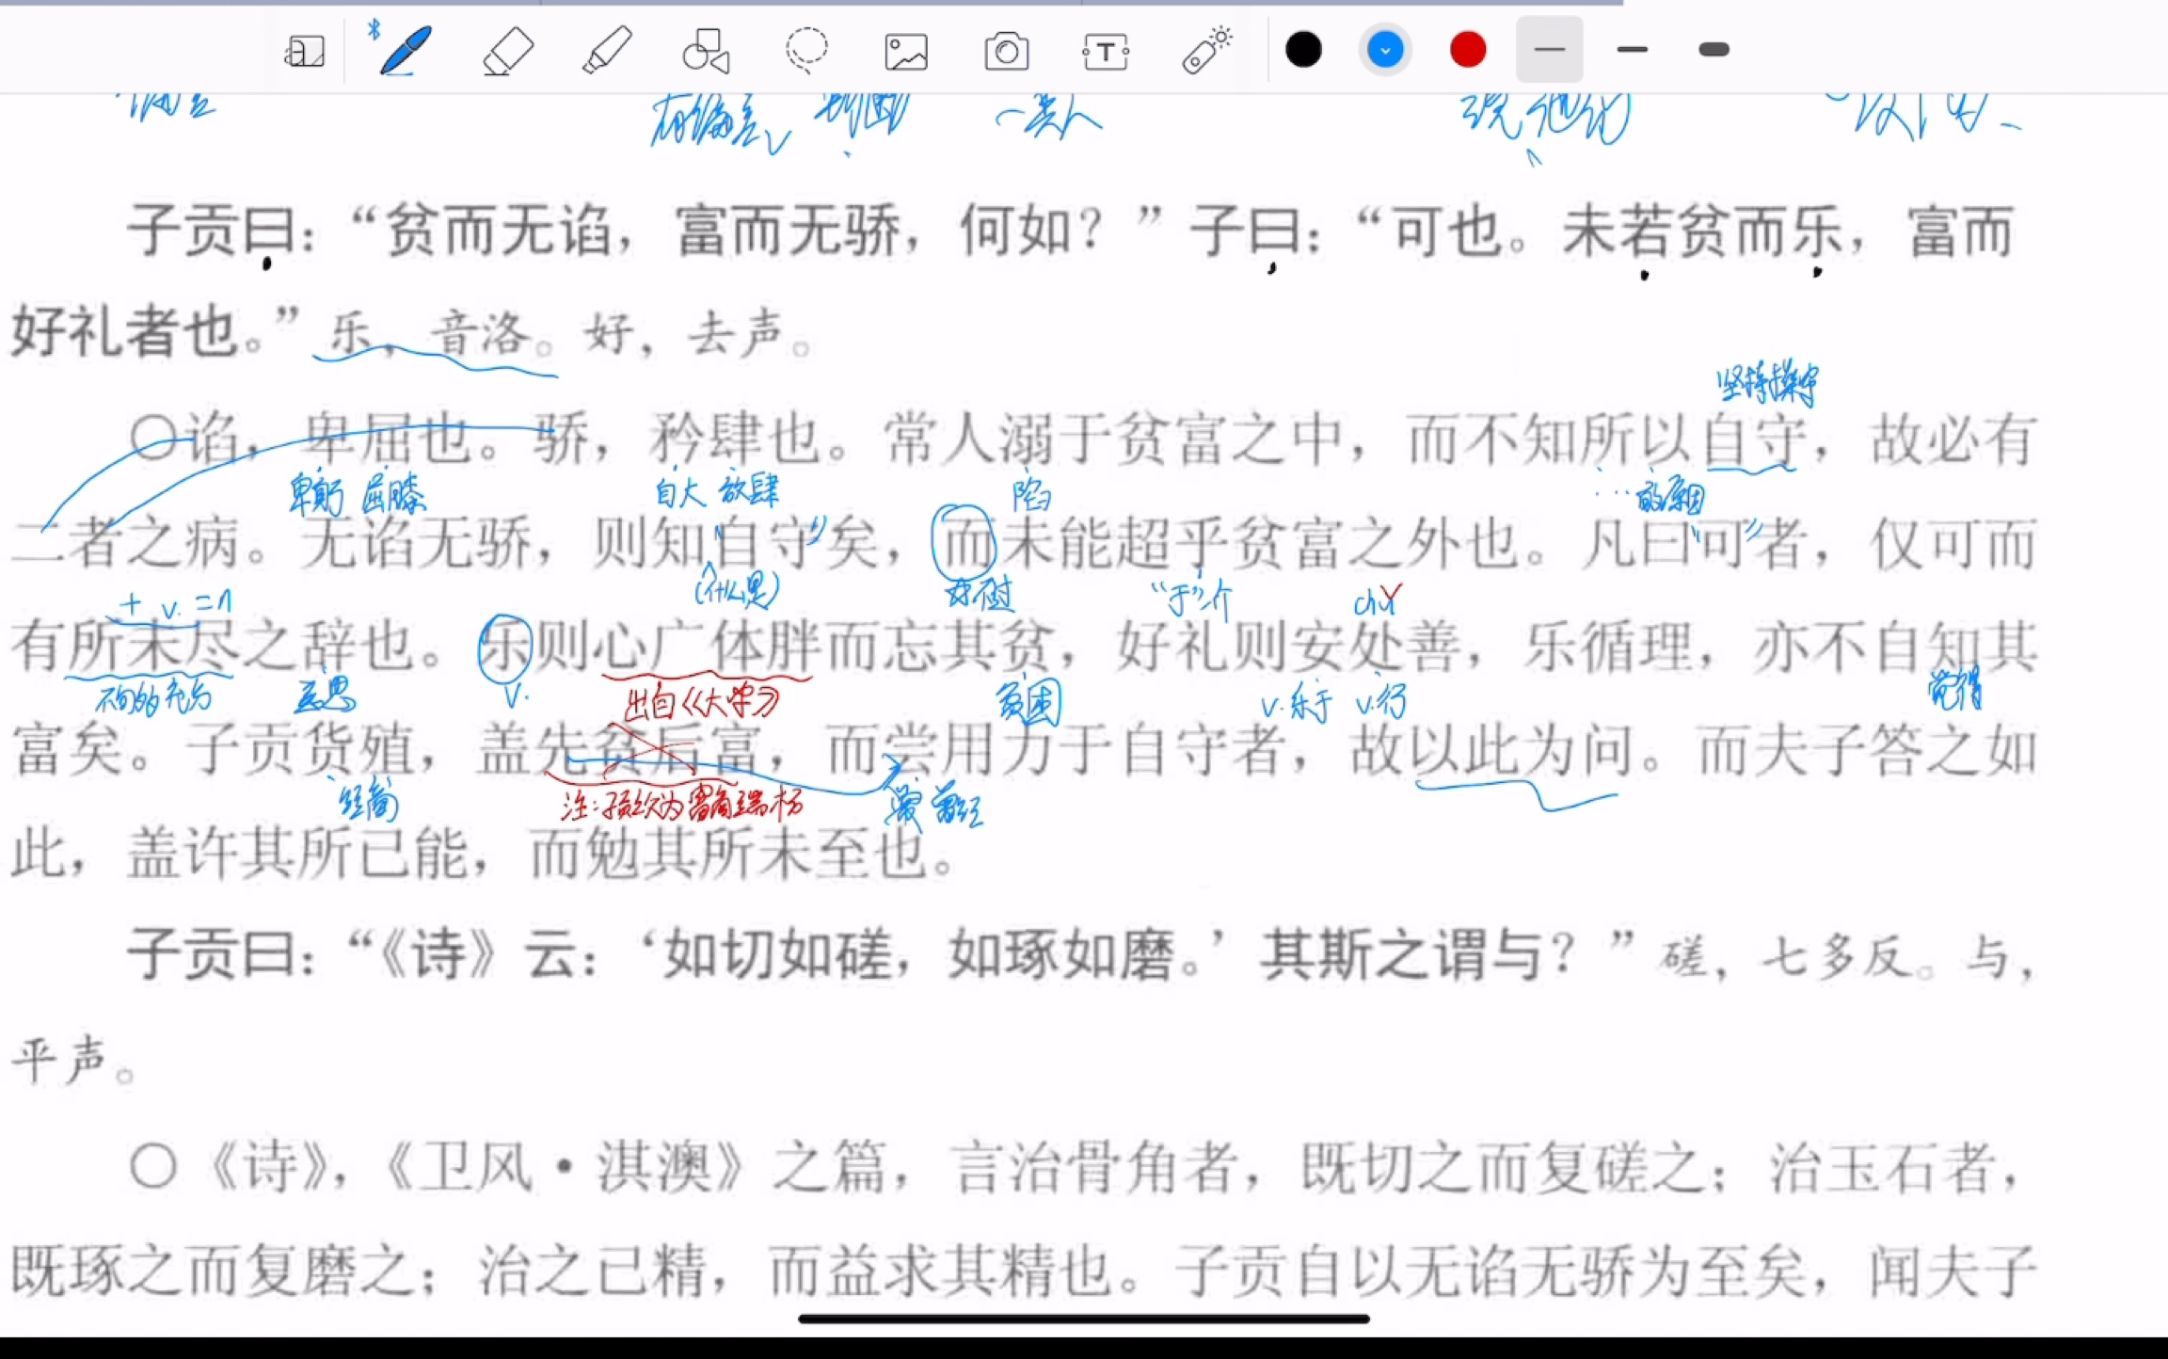
Task: Choose the red pen color
Action: (1468, 50)
